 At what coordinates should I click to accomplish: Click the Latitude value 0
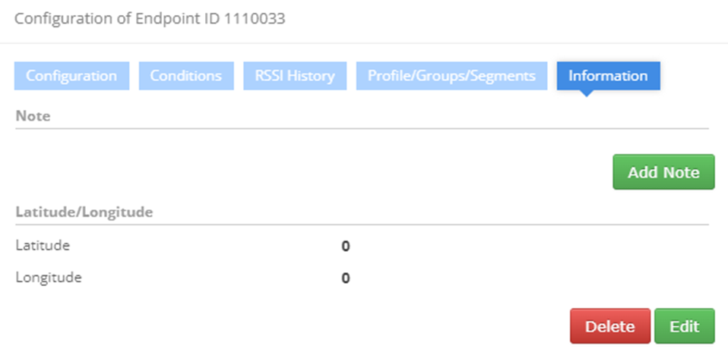coord(345,246)
